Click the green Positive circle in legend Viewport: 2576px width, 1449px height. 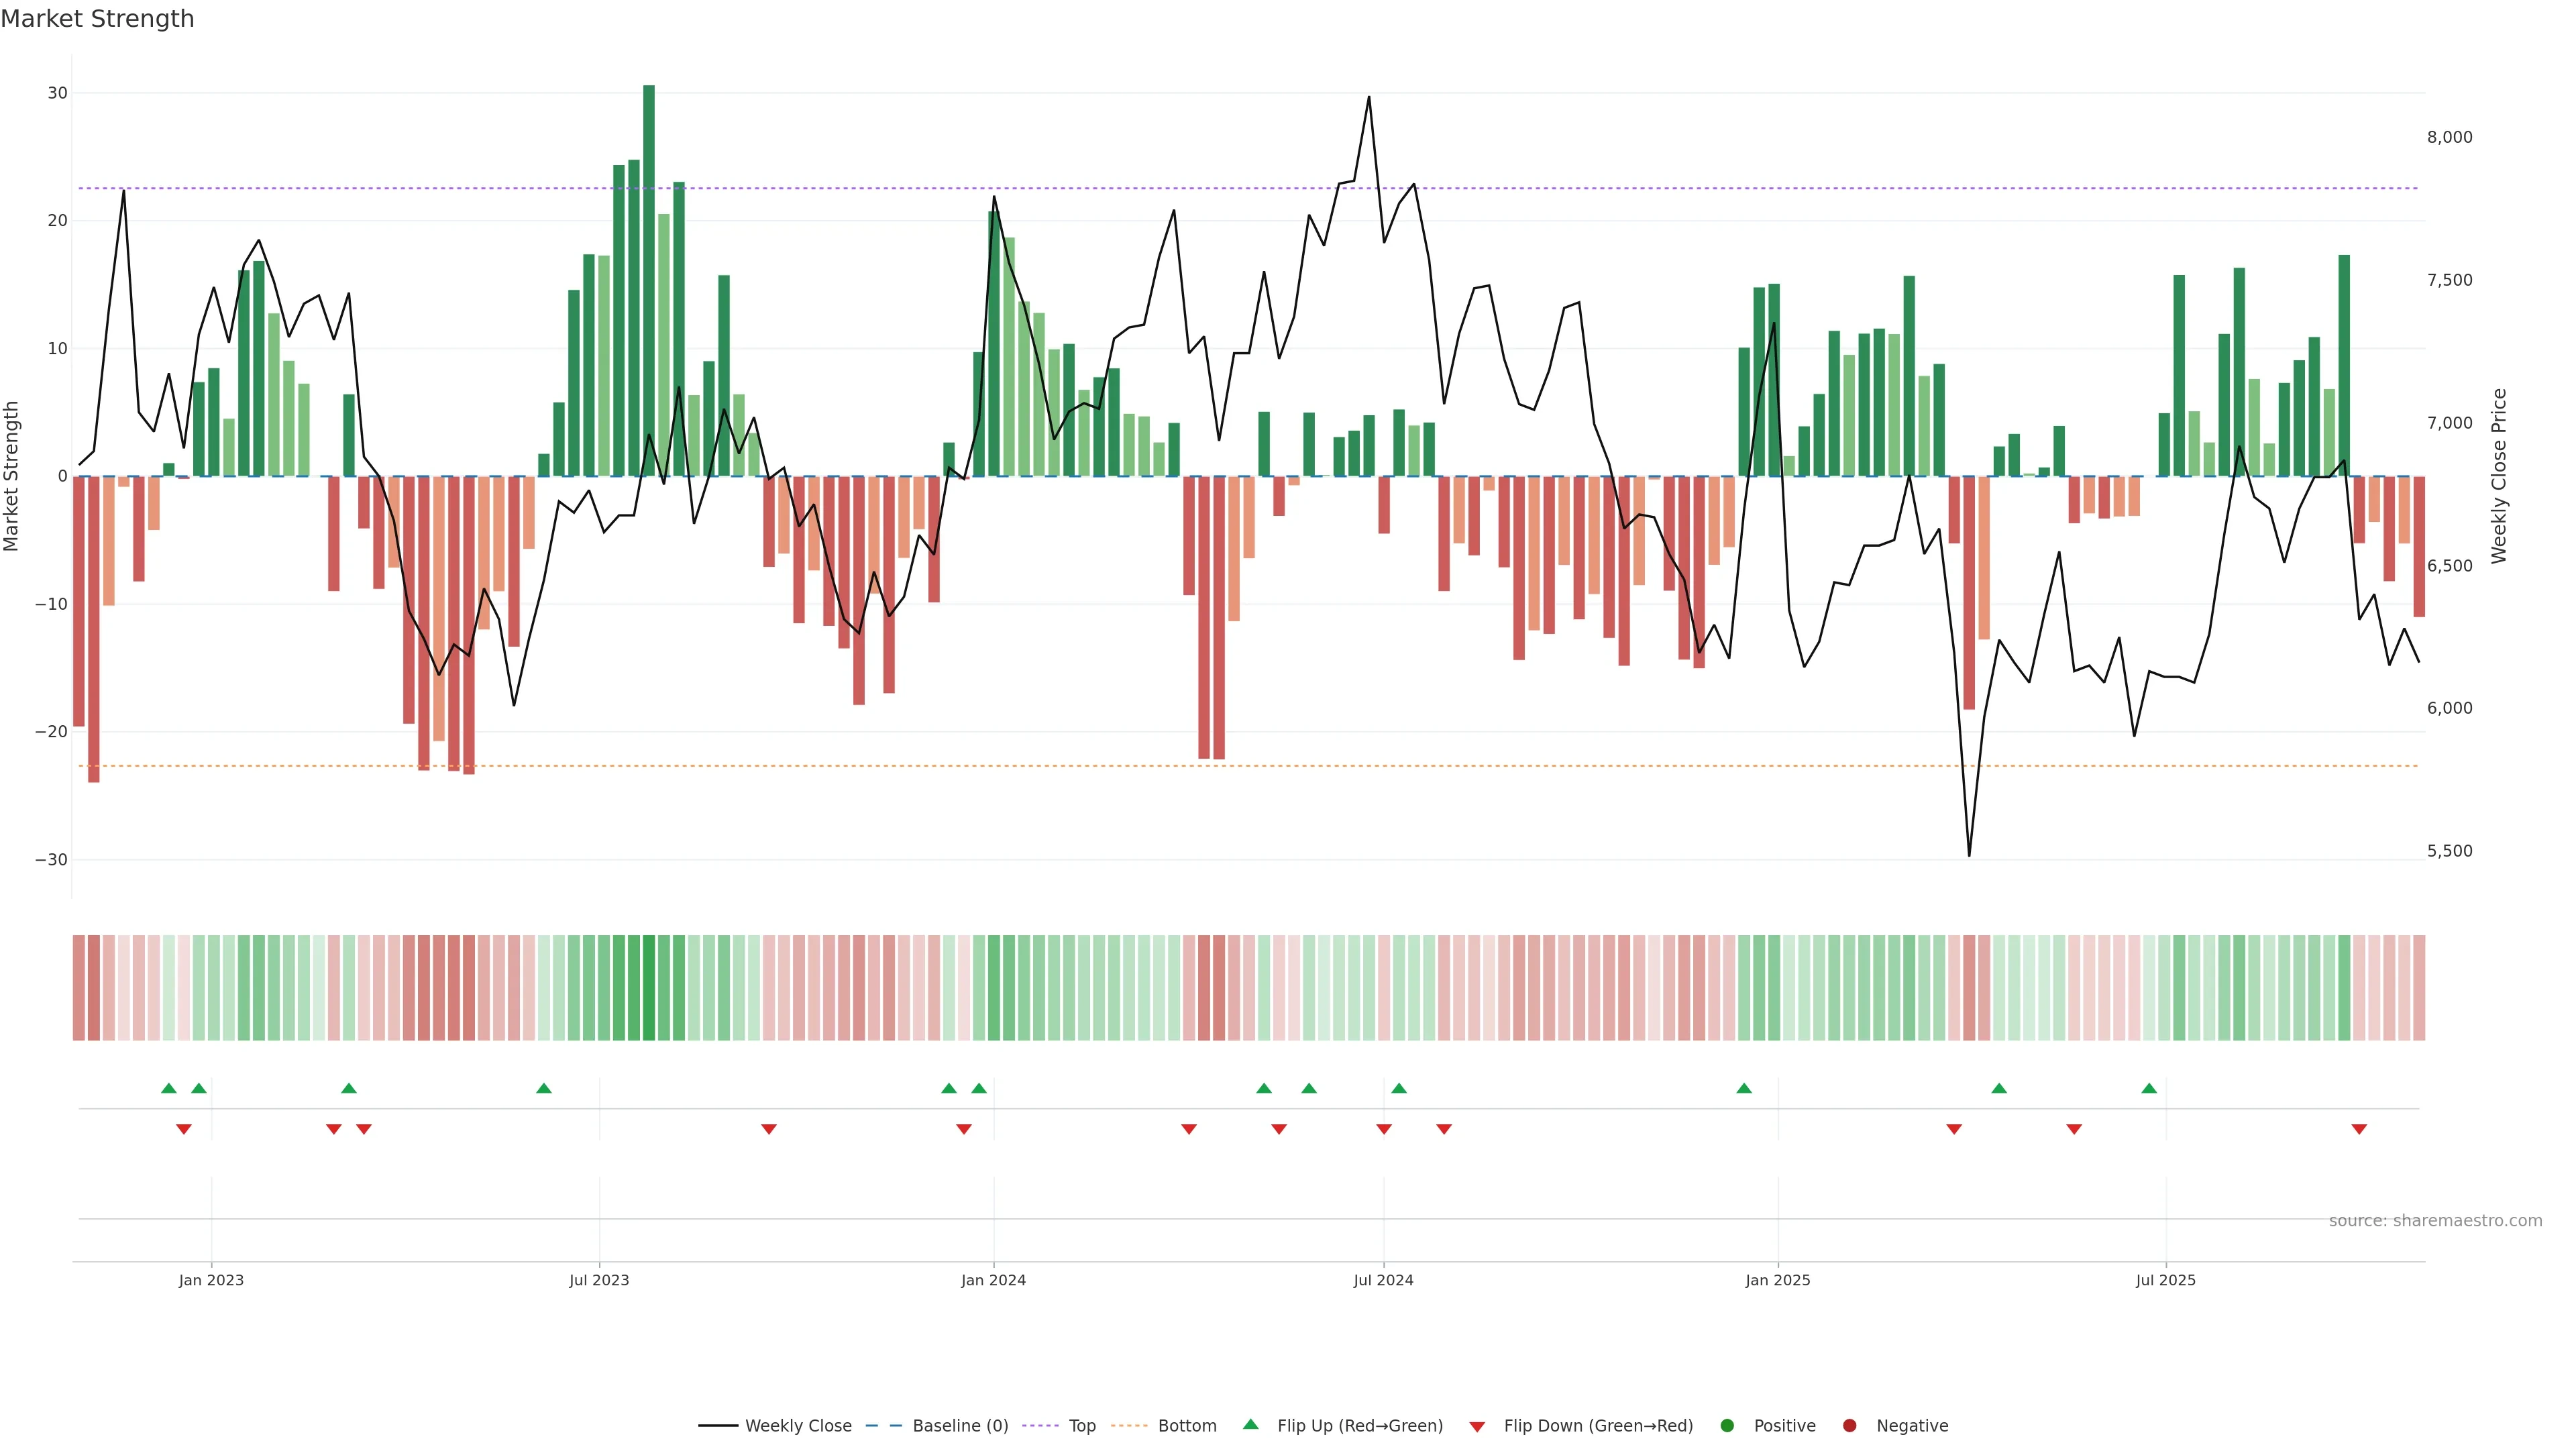point(1727,1426)
